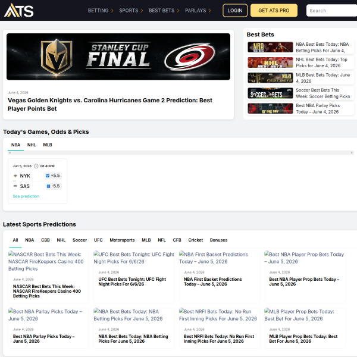Read MLB Best Bets Today June 4 article
This screenshot has height=357, width=357.
point(323,78)
